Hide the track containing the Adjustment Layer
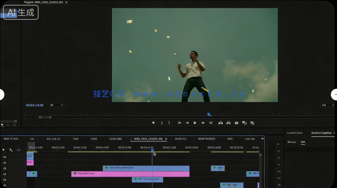337x188 pixels. pos(5,174)
